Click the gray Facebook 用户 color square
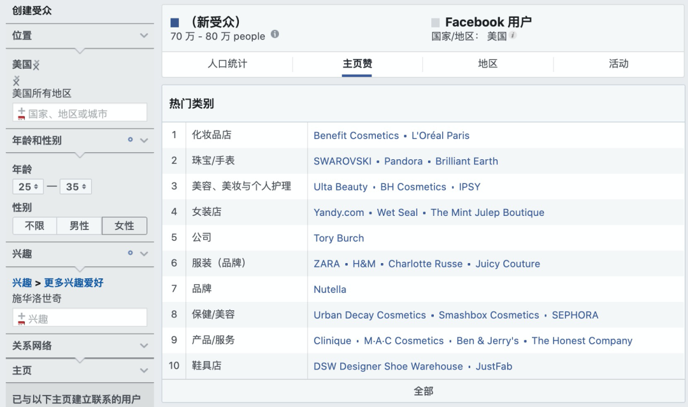 point(435,22)
